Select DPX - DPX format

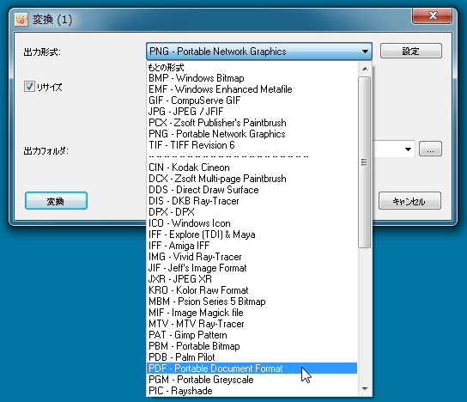(252, 212)
